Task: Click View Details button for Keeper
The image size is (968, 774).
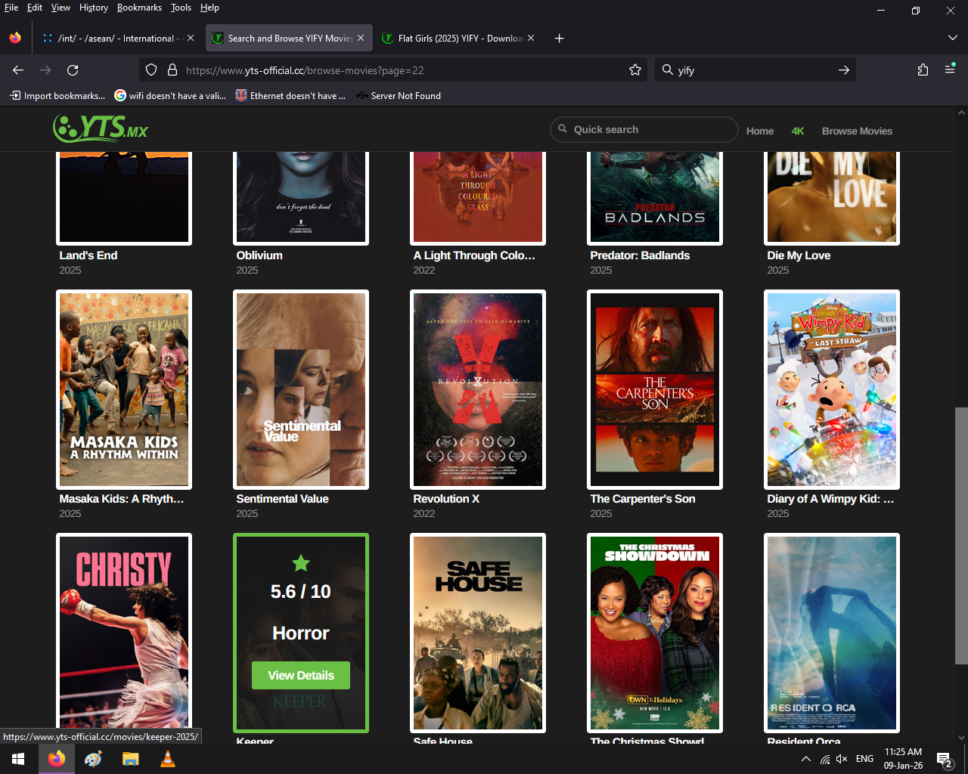Action: pos(301,675)
